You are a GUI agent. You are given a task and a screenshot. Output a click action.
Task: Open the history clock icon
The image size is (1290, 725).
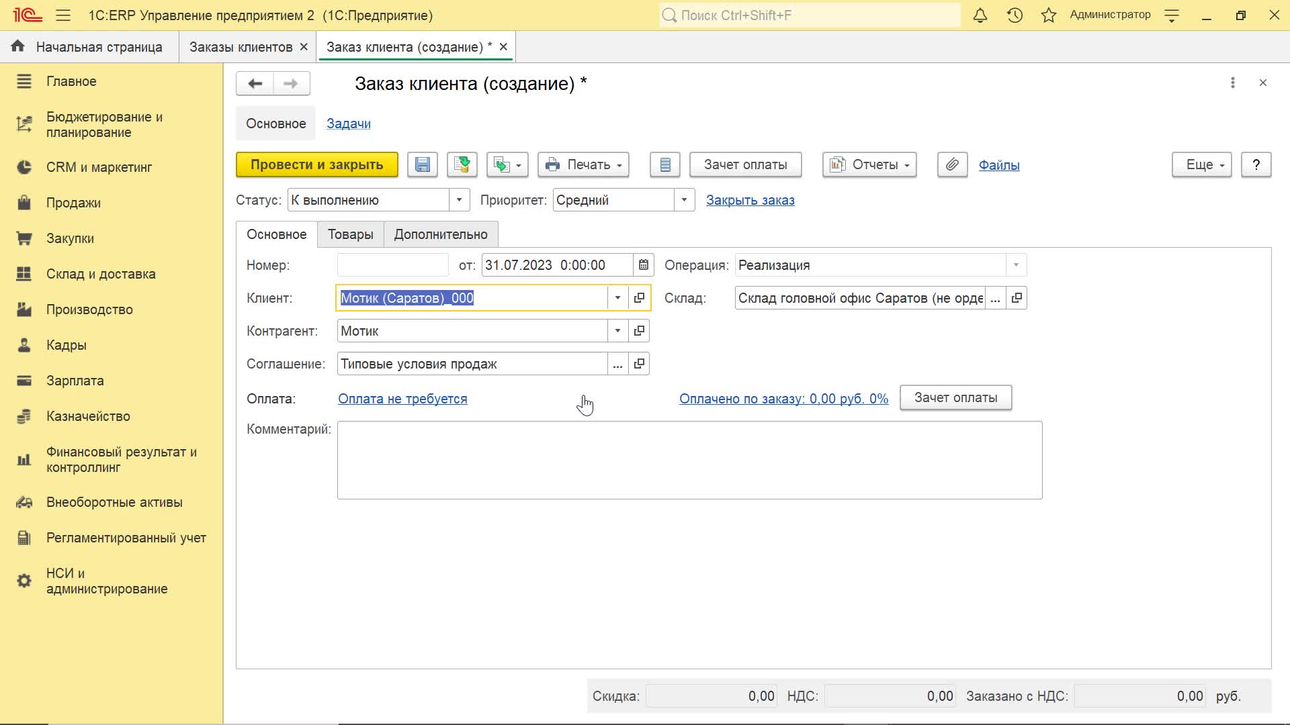[x=1015, y=15]
